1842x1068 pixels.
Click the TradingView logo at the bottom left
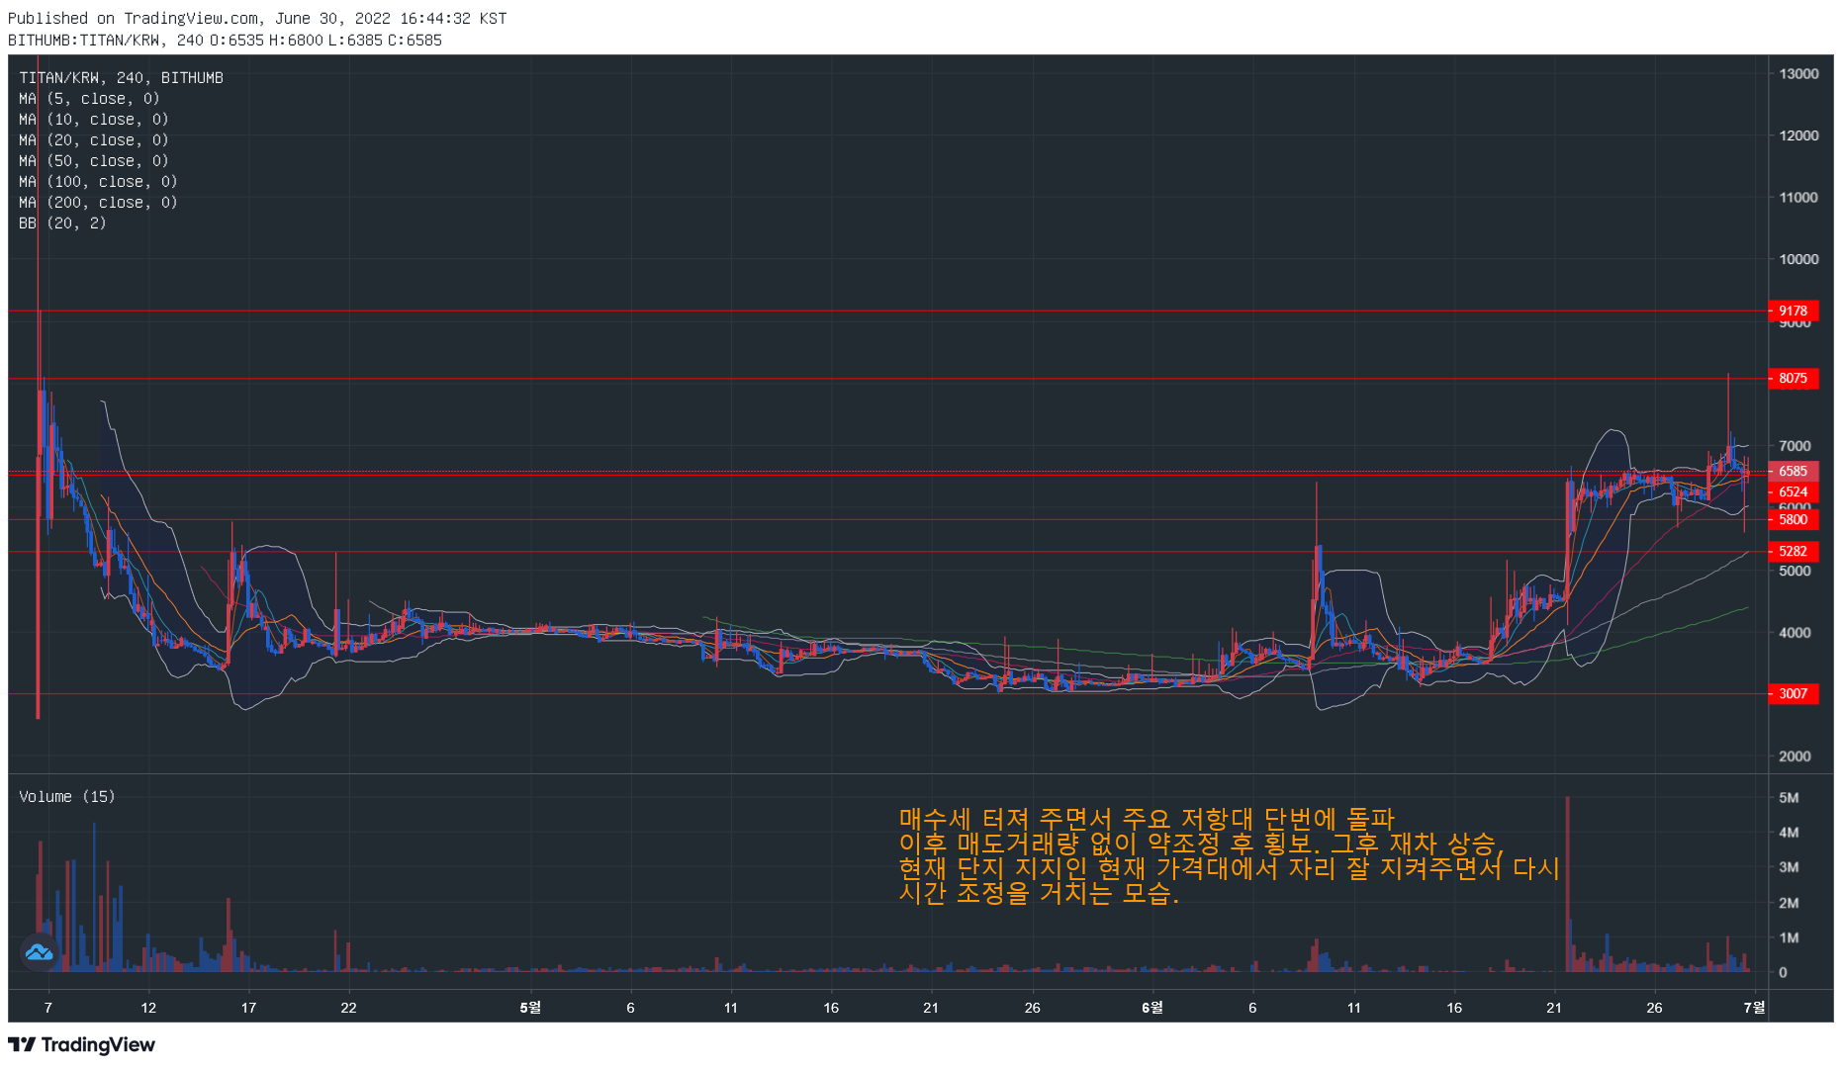point(82,1045)
